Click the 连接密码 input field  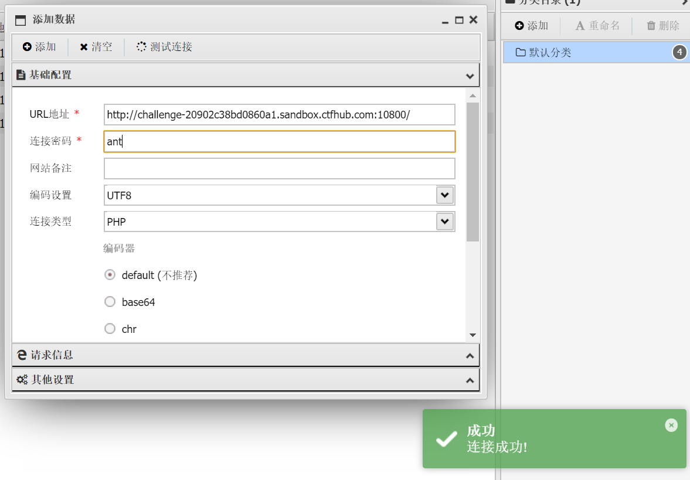pyautogui.click(x=280, y=142)
